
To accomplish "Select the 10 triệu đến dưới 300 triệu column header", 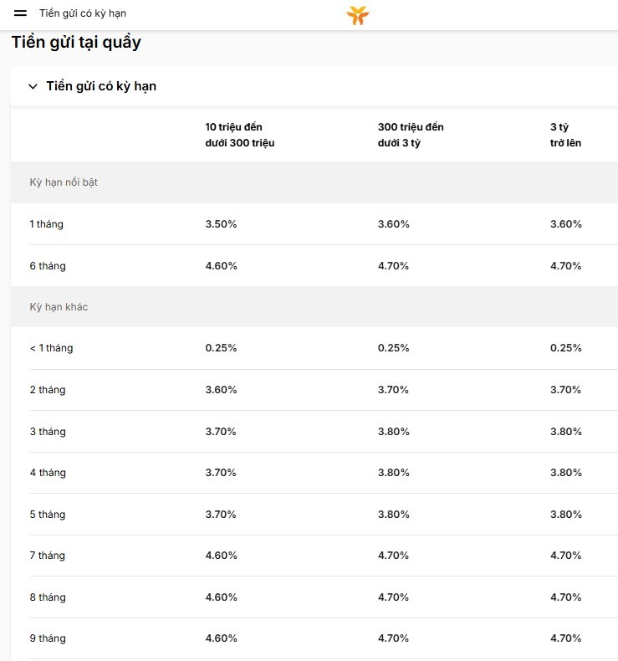I will [240, 135].
